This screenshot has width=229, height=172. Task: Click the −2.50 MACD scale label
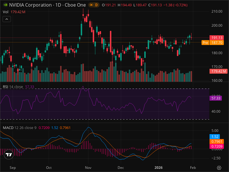[x=216, y=158]
